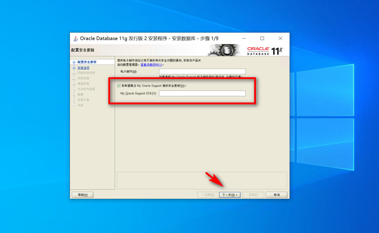Click the 电子邮件 input field
This screenshot has width=379, height=233.
(x=202, y=72)
